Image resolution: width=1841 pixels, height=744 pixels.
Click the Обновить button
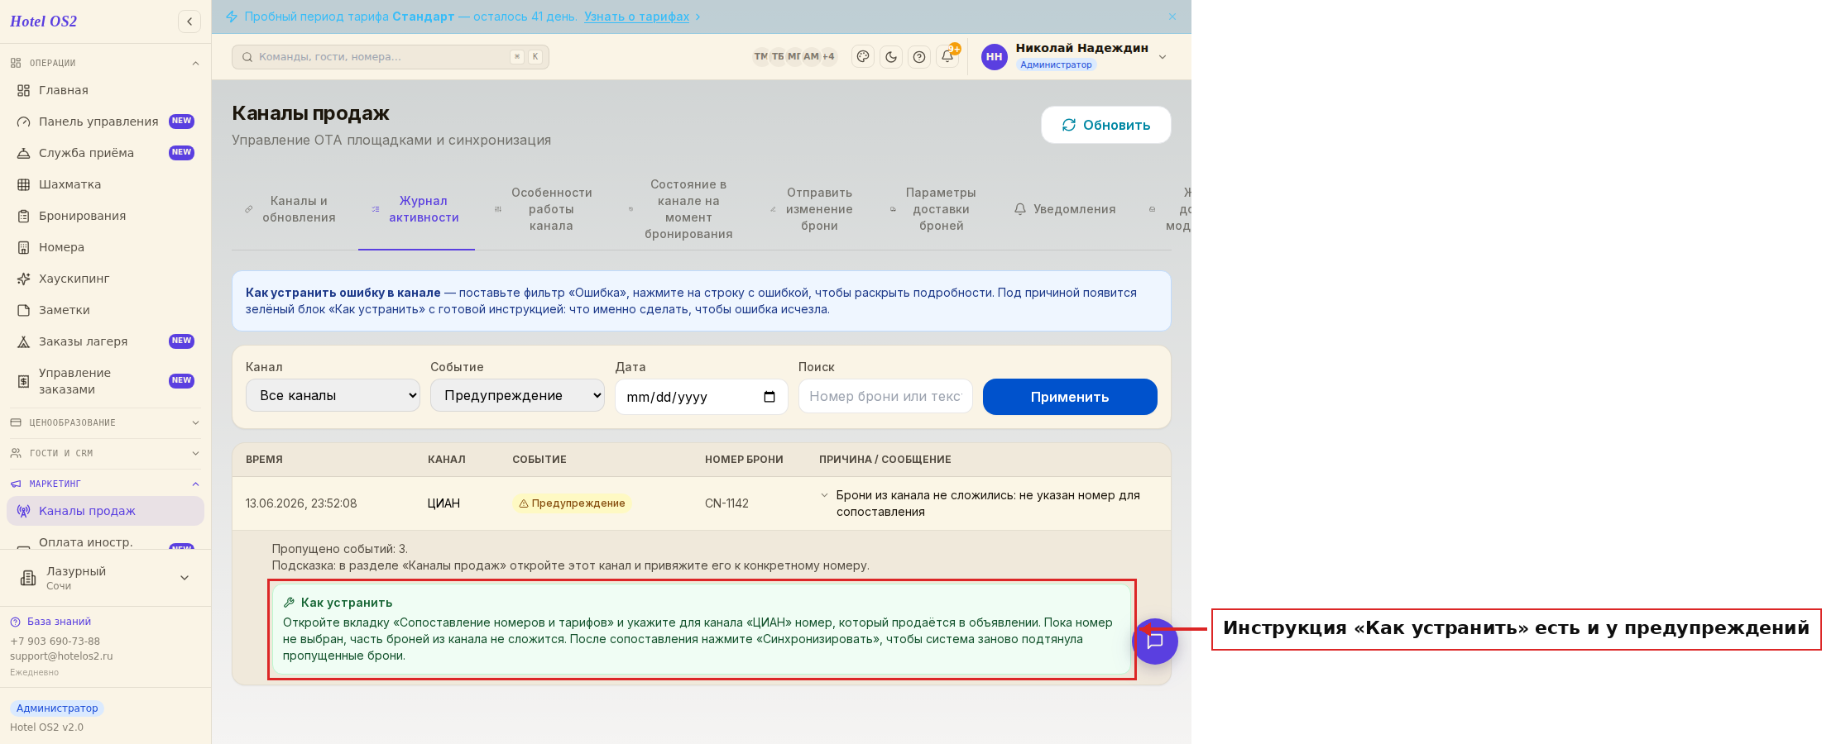1106,125
